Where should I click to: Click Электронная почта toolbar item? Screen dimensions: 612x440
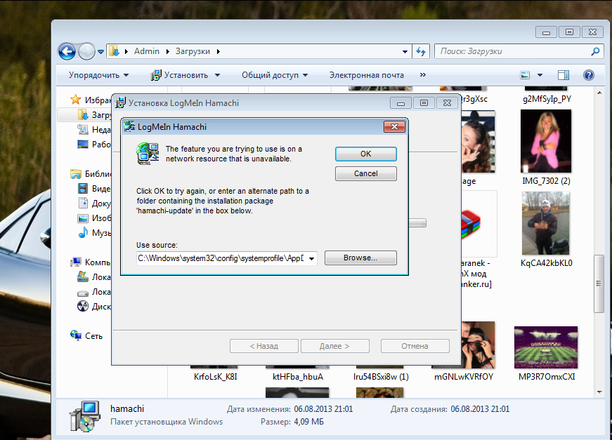(x=367, y=75)
